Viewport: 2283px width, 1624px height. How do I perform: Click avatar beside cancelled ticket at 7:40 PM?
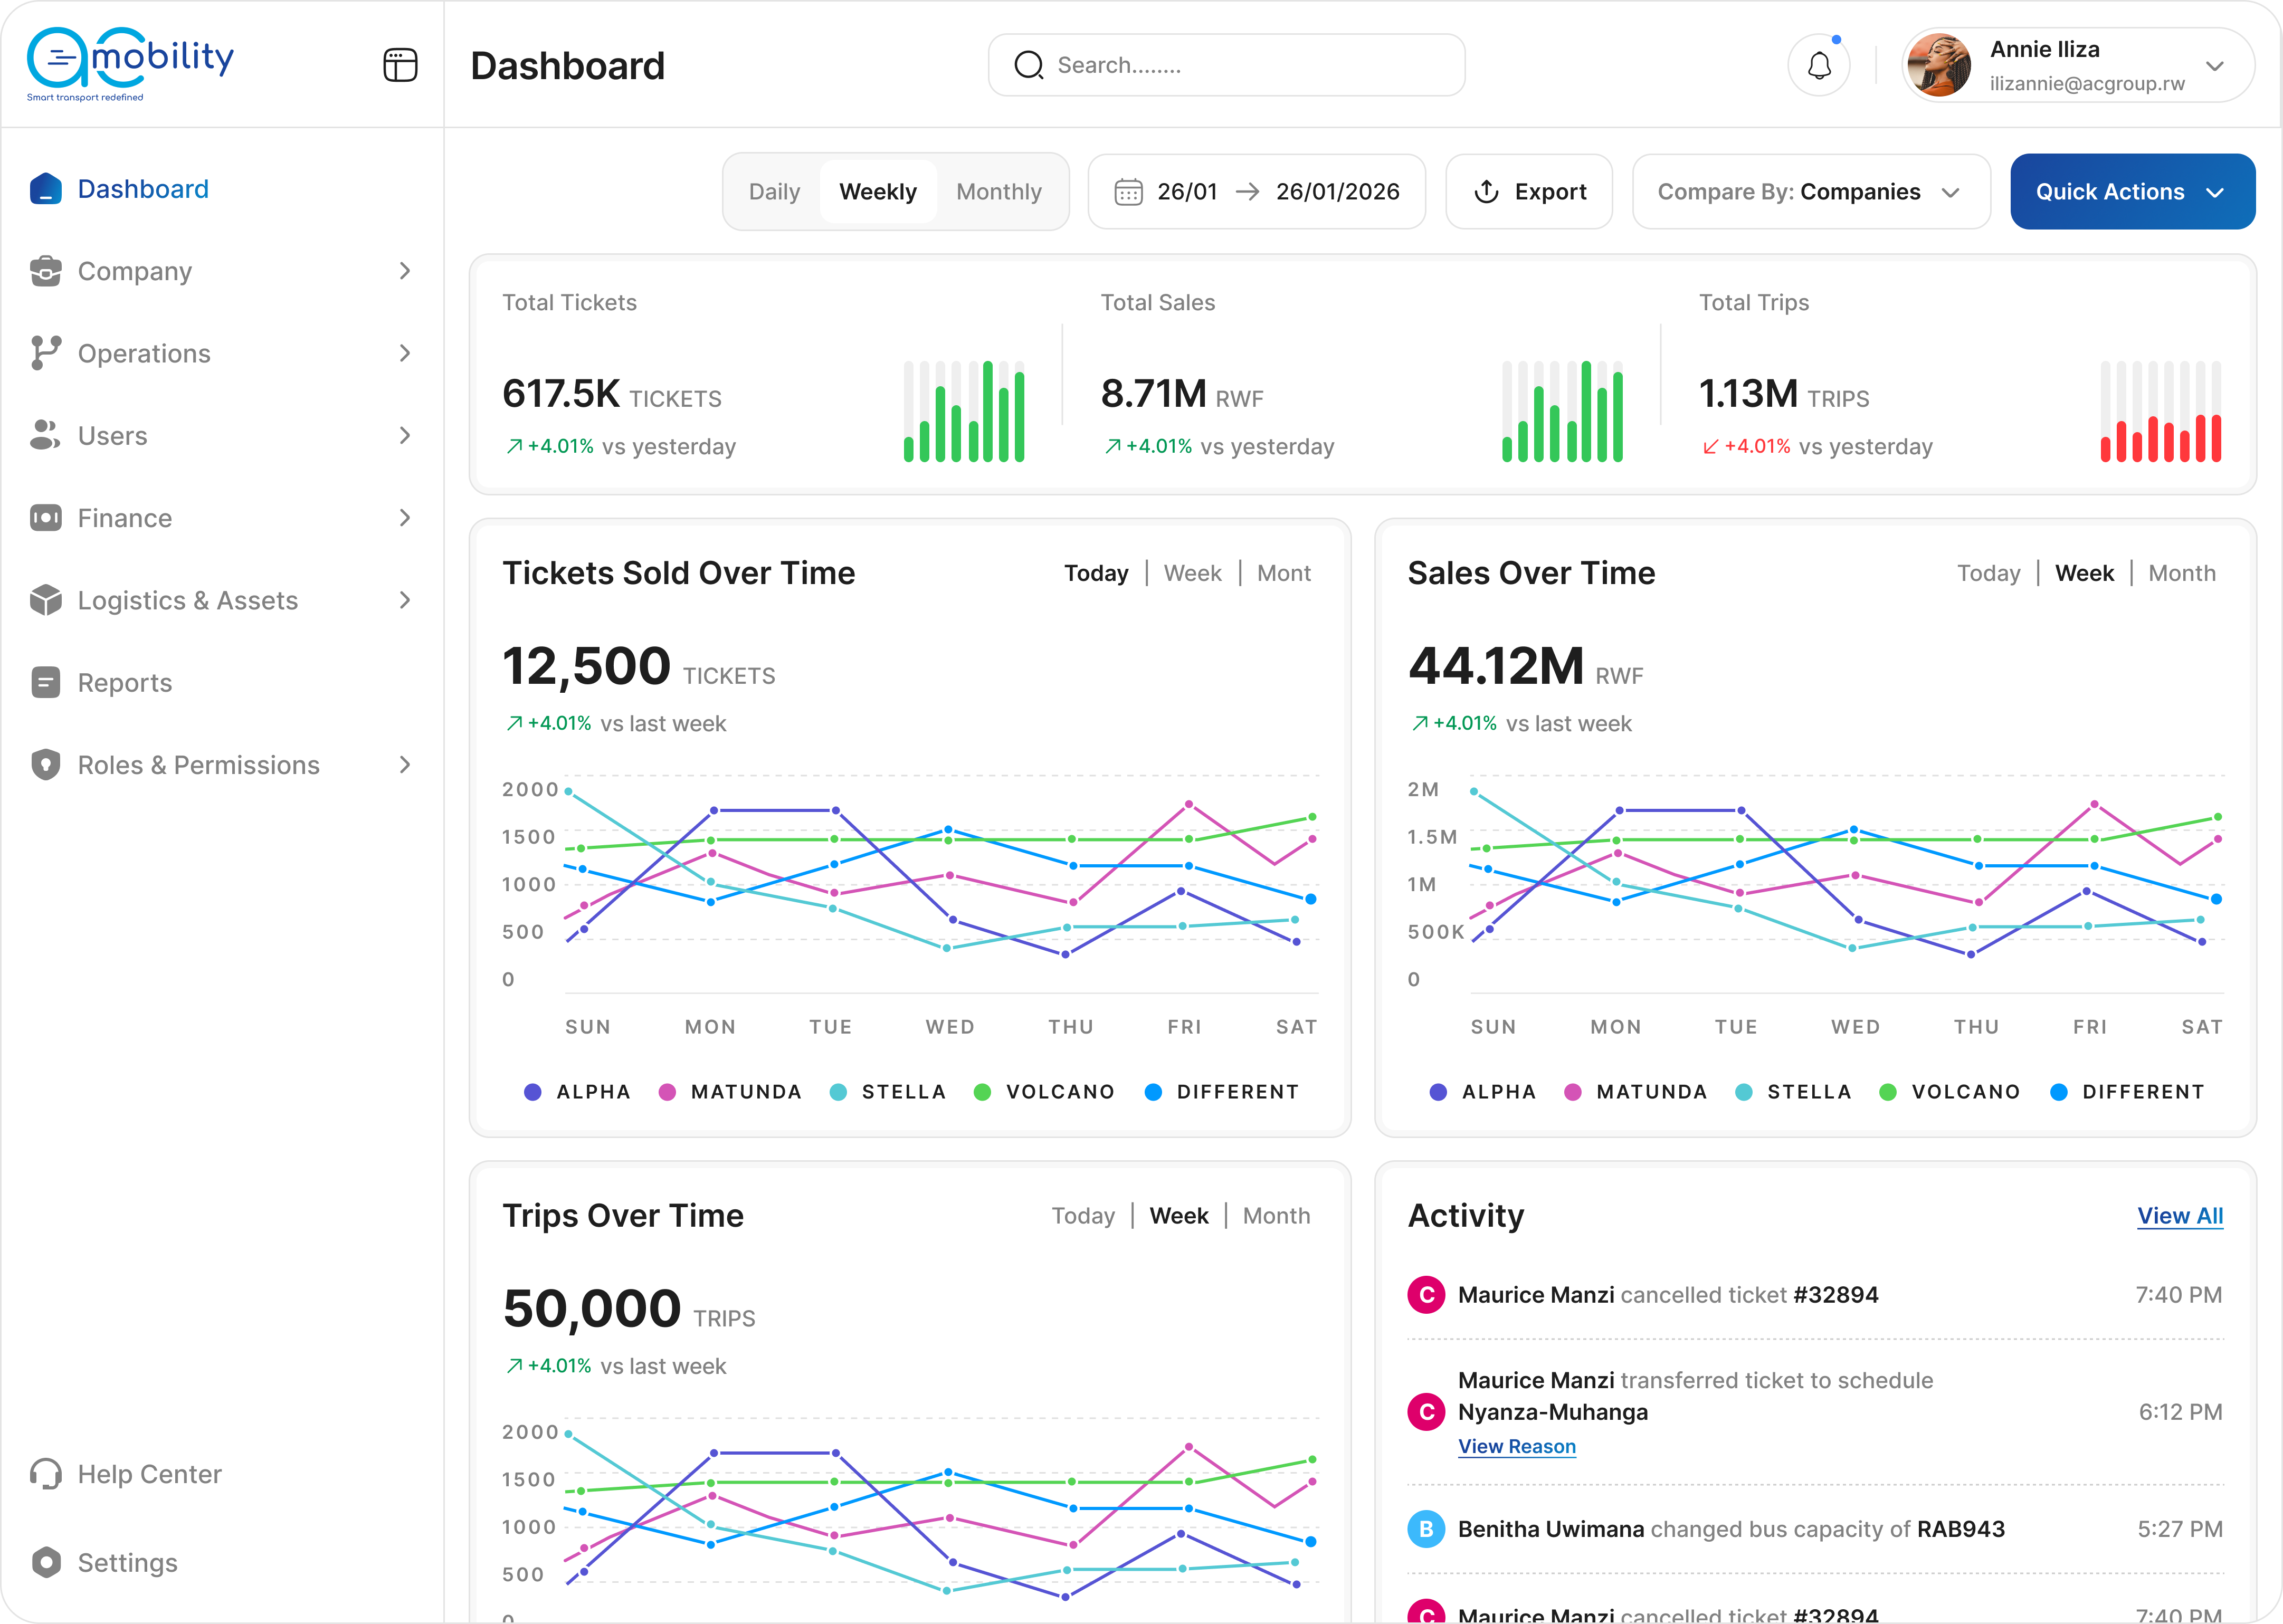coord(1426,1295)
